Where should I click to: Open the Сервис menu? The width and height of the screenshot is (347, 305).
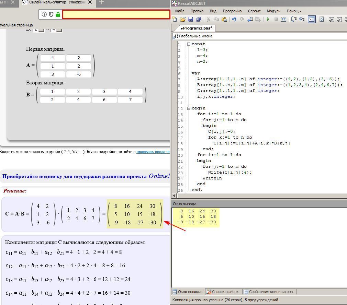pyautogui.click(x=254, y=11)
